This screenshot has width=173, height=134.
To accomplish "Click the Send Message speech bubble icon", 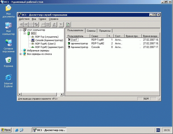I will [x=31, y=24].
